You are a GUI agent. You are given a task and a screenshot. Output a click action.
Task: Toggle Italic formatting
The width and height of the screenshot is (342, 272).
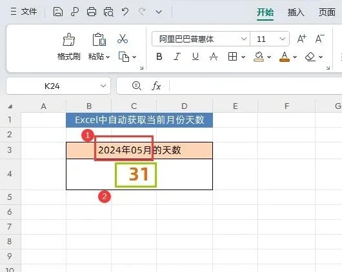(177, 57)
